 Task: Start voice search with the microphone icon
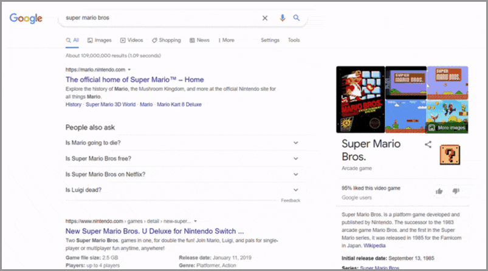click(282, 18)
